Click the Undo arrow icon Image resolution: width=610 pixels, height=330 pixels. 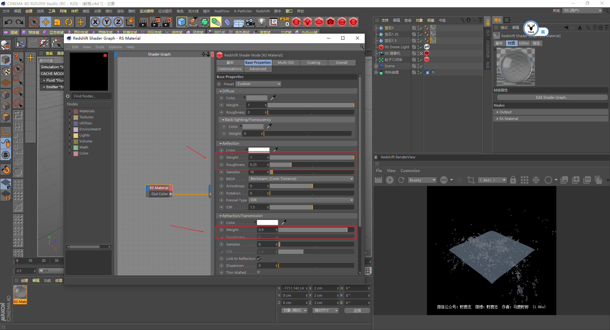pos(9,22)
